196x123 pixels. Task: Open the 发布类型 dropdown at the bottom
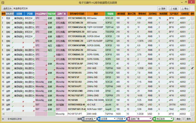tap(89, 119)
